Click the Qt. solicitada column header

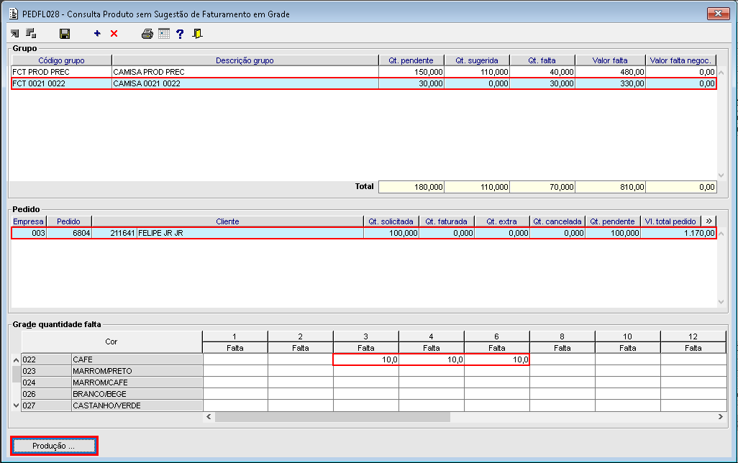click(x=391, y=221)
